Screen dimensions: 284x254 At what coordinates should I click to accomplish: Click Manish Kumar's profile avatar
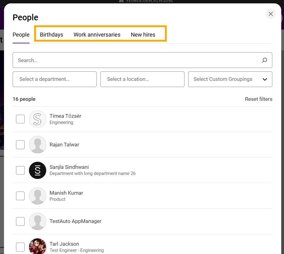pos(37,196)
